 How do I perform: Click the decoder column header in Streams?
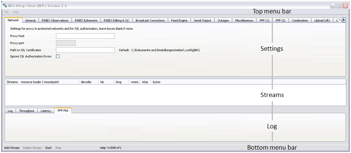click(x=86, y=82)
